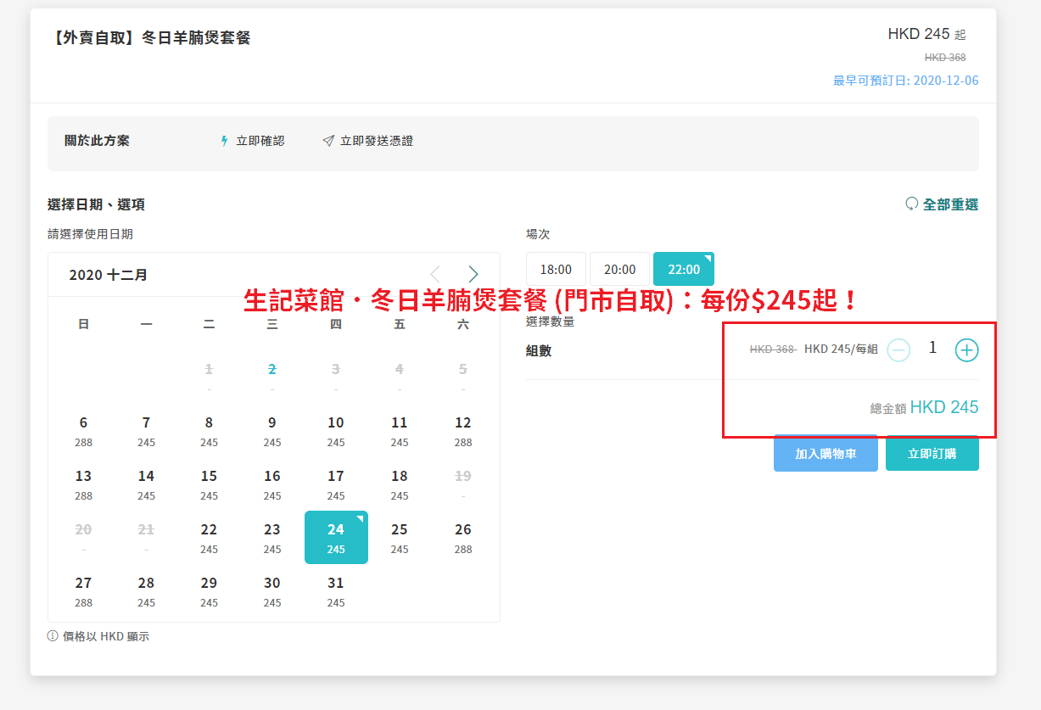
Task: Click the 立即確認 label
Action: pyautogui.click(x=260, y=141)
